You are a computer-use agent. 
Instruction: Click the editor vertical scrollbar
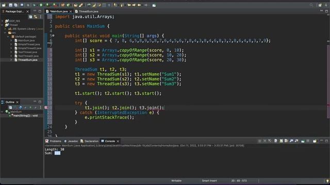[328, 82]
